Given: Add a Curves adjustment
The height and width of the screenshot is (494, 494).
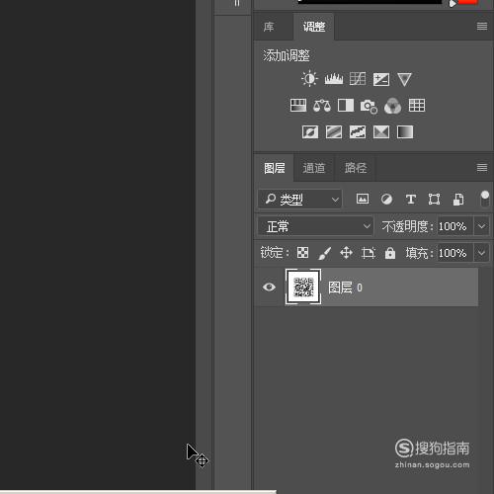Looking at the screenshot, I should tap(358, 79).
